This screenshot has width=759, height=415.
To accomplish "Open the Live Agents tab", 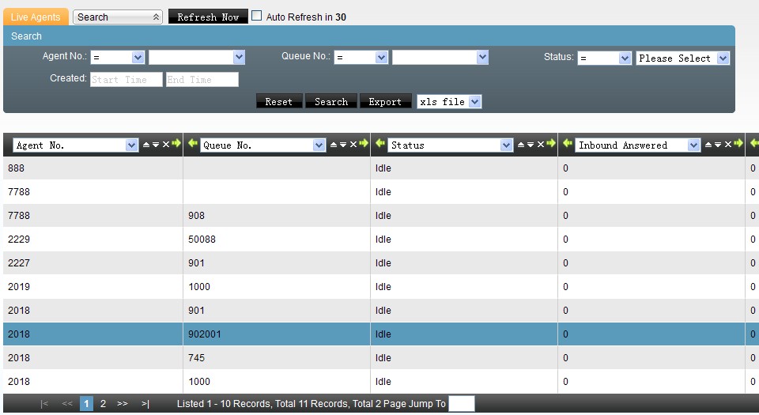I will [36, 17].
